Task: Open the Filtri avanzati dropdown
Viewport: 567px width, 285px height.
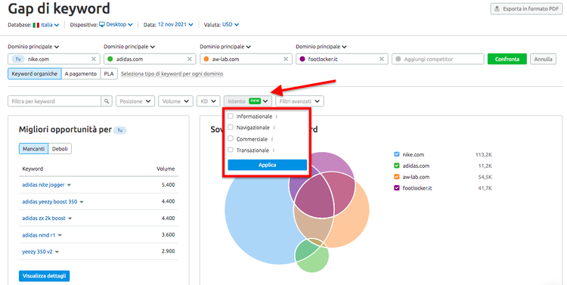Action: tap(300, 101)
